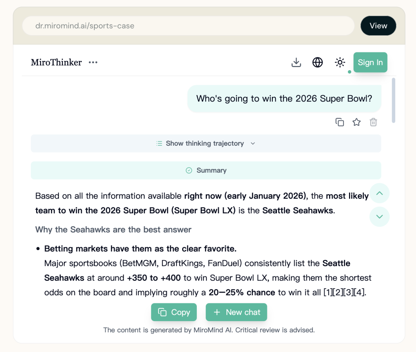The height and width of the screenshot is (352, 416).
Task: Click the Copy button at bottom
Action: (174, 312)
